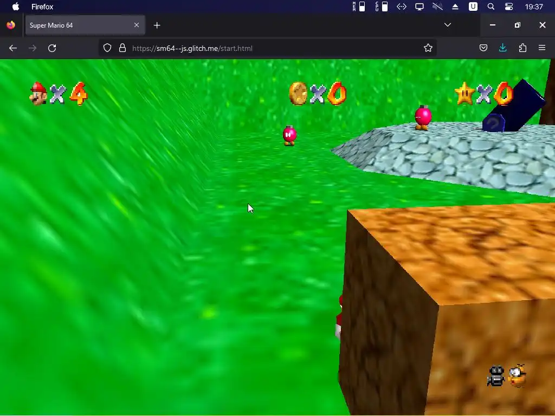Open Spotlight search

tap(491, 6)
